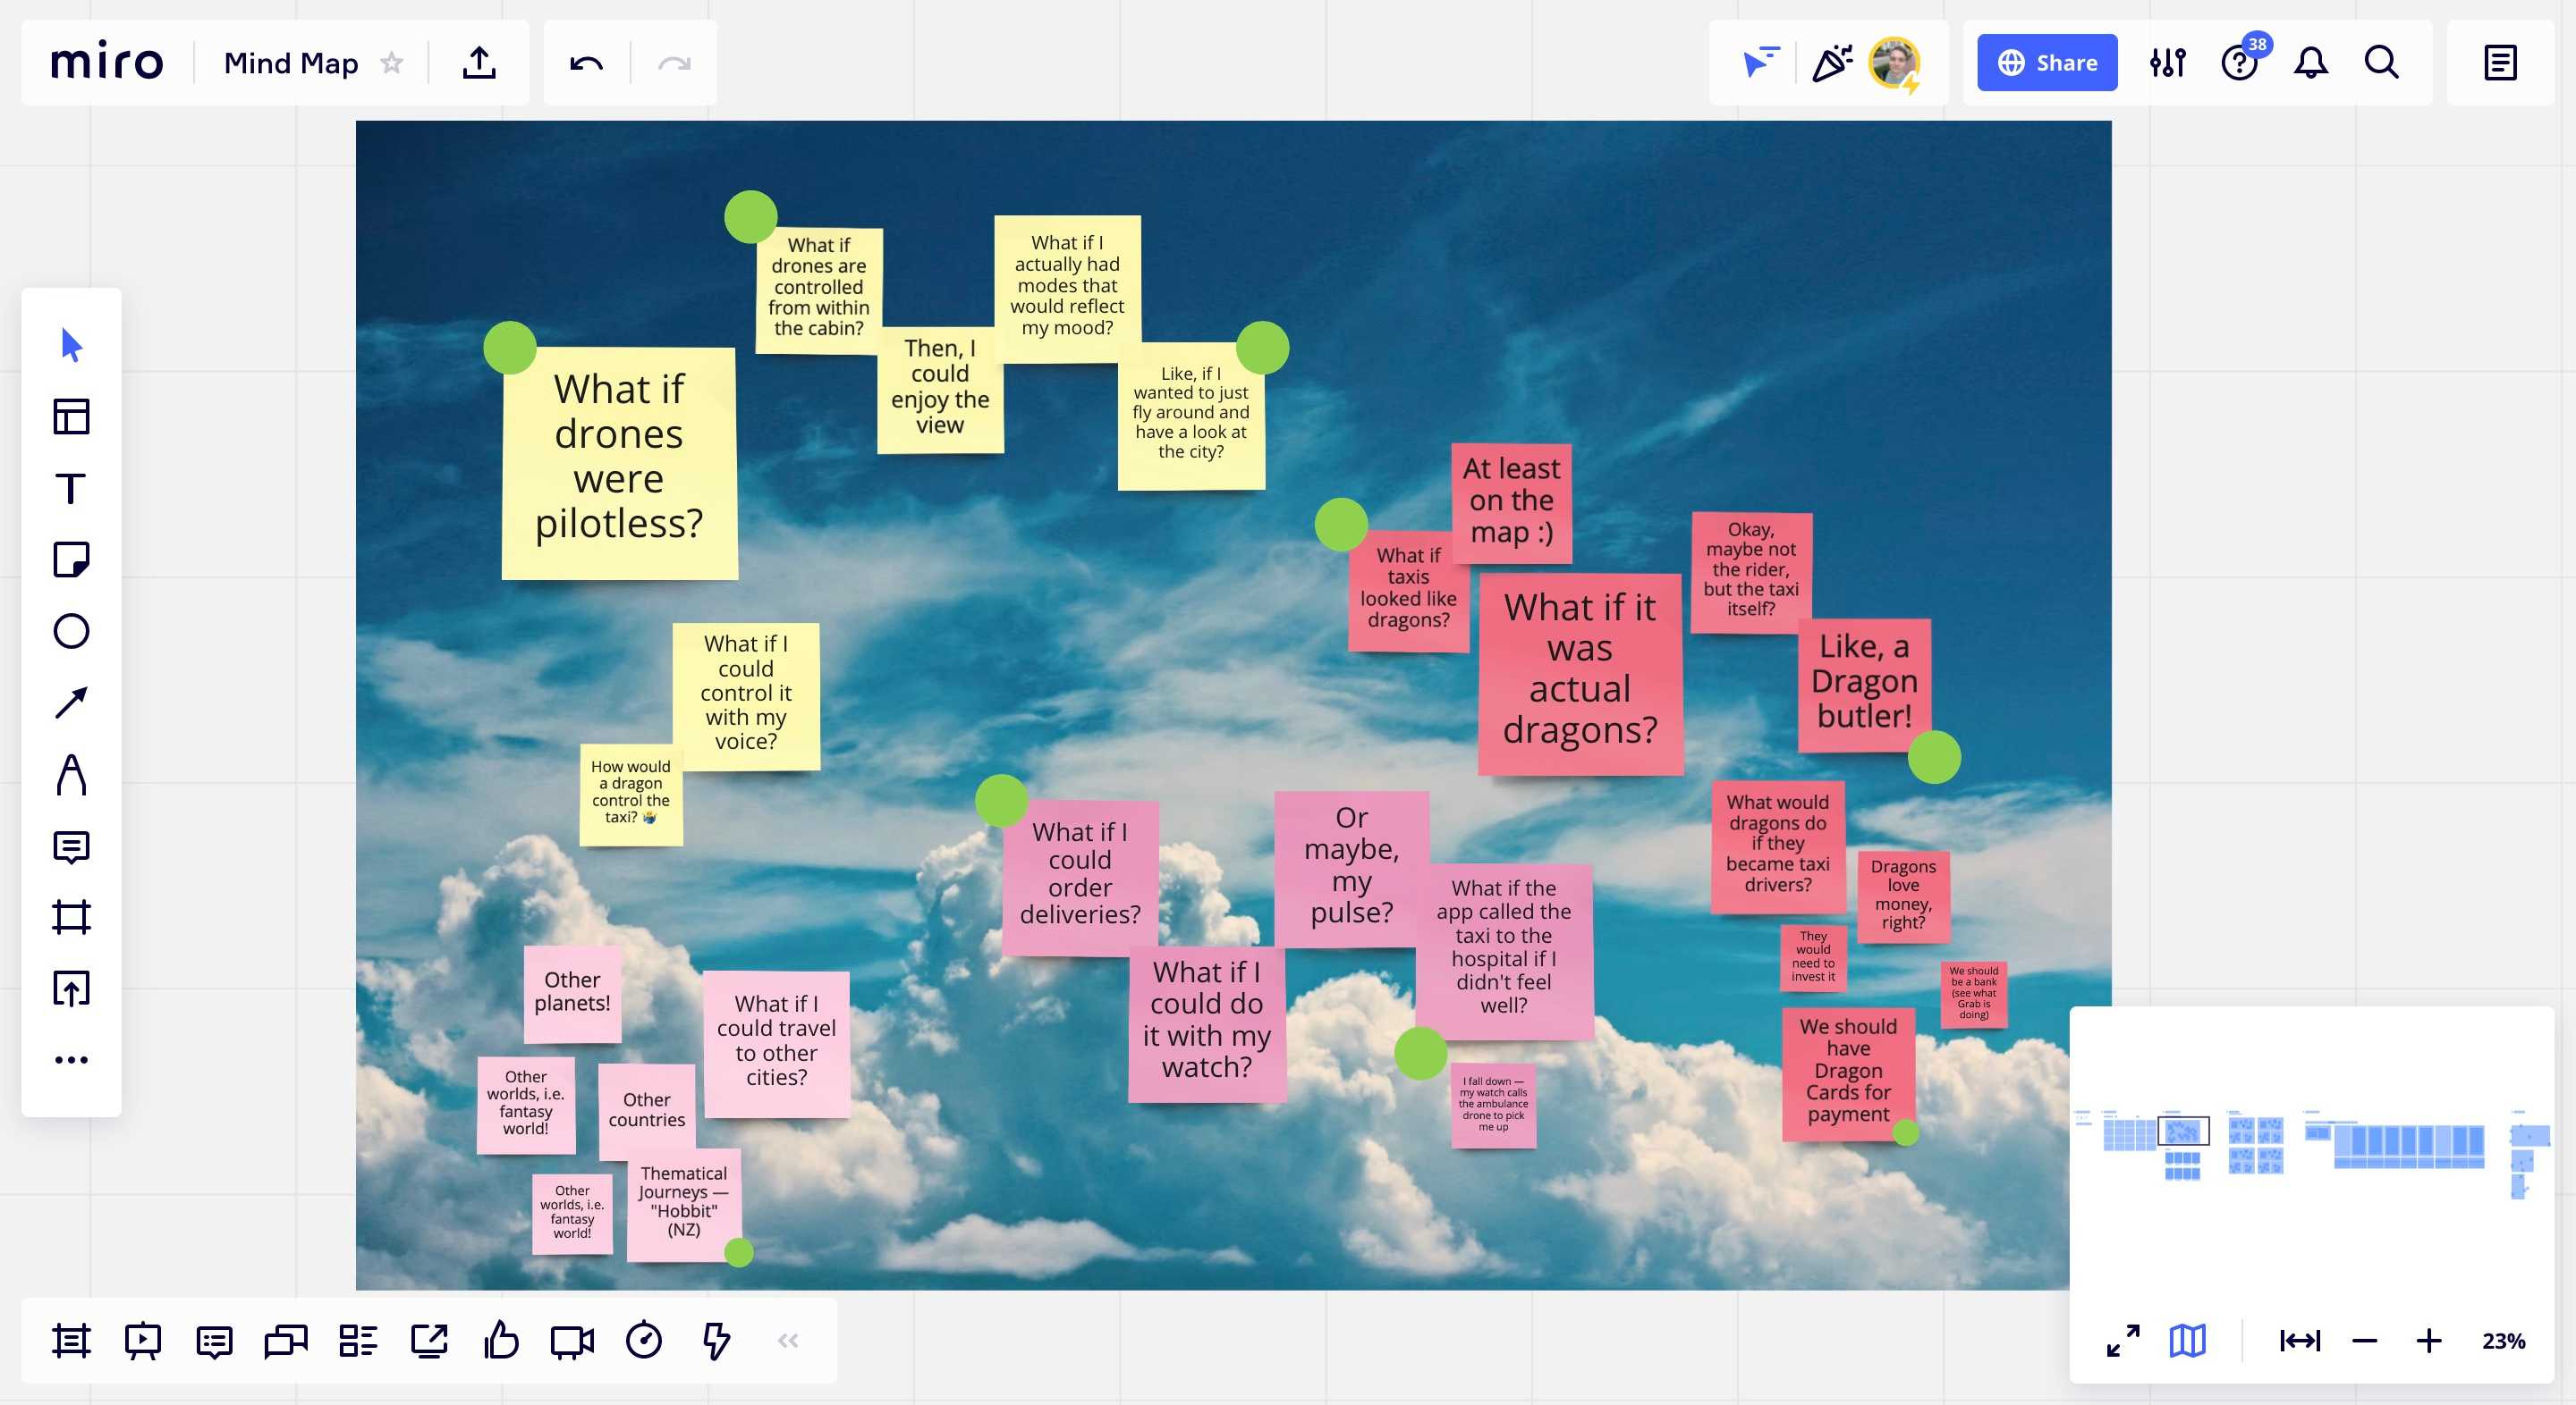Toggle collaborators' cursors visibility
The image size is (2576, 1405).
click(1760, 63)
